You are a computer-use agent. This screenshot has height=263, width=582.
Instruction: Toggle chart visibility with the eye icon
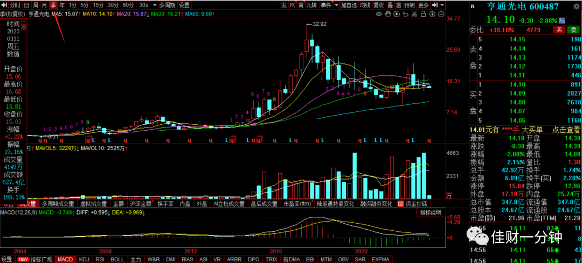(379, 14)
